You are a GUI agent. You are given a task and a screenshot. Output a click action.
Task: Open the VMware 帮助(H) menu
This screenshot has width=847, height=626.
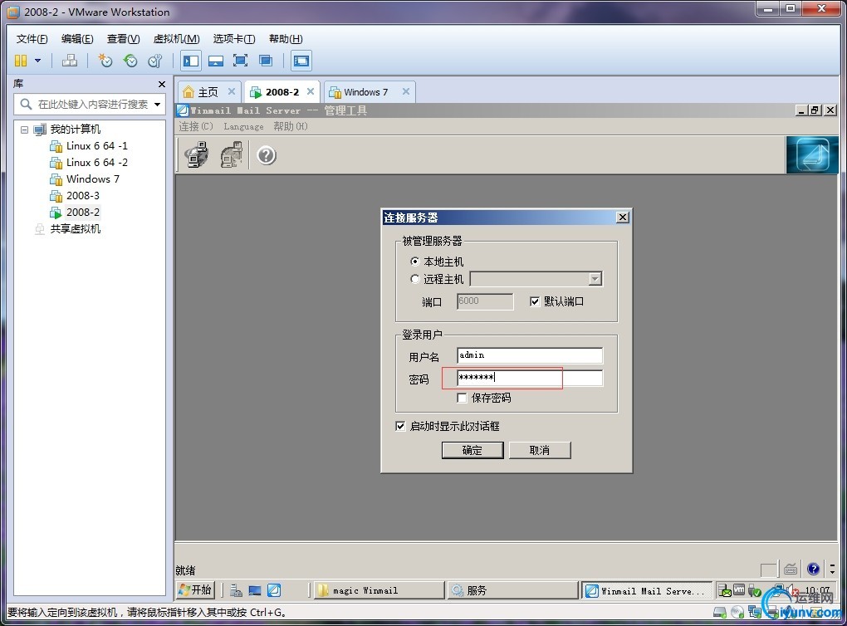286,39
